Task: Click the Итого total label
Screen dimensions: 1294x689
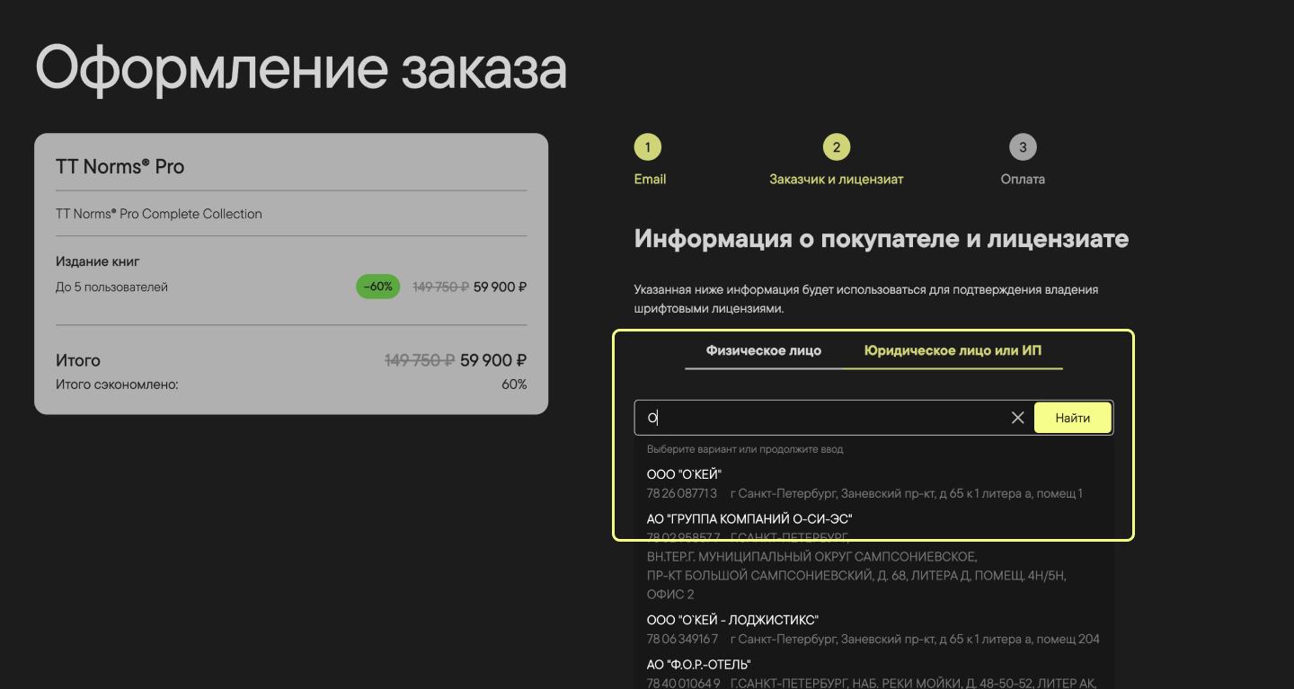Action: click(78, 360)
